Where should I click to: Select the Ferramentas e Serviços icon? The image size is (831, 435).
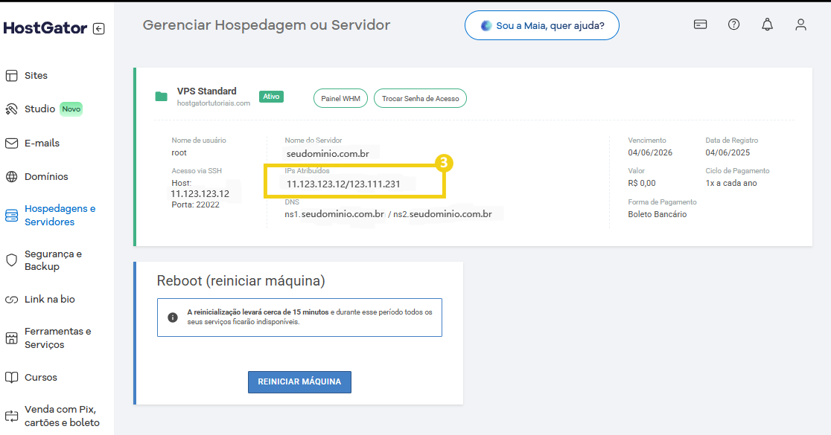pos(12,338)
